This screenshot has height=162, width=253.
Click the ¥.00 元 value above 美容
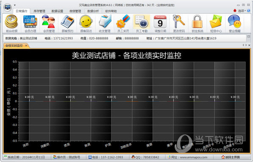point(153,97)
